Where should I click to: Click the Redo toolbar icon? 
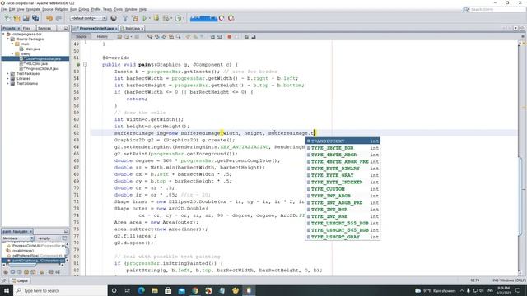[x=58, y=18]
